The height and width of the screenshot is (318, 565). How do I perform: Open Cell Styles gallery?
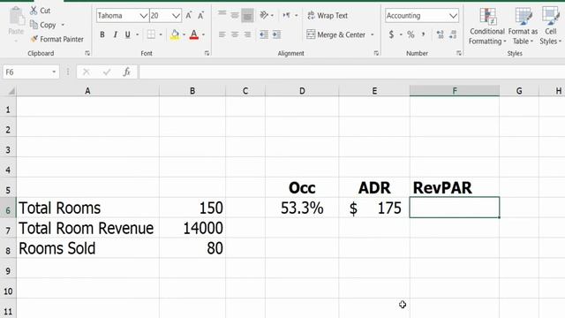551,26
